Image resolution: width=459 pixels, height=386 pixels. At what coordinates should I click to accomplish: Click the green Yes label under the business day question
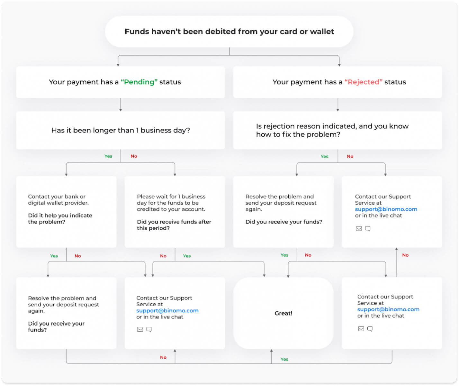[x=108, y=156]
